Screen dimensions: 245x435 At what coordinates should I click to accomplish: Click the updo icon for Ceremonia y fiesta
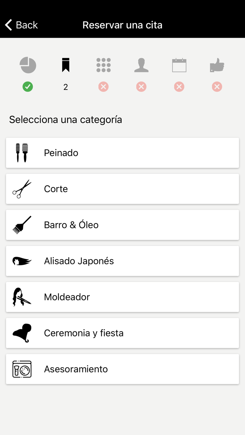pos(22,333)
